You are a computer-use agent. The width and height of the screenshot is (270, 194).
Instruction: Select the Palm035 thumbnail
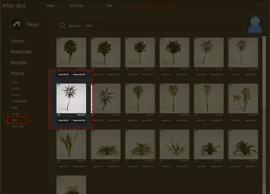coord(209,144)
